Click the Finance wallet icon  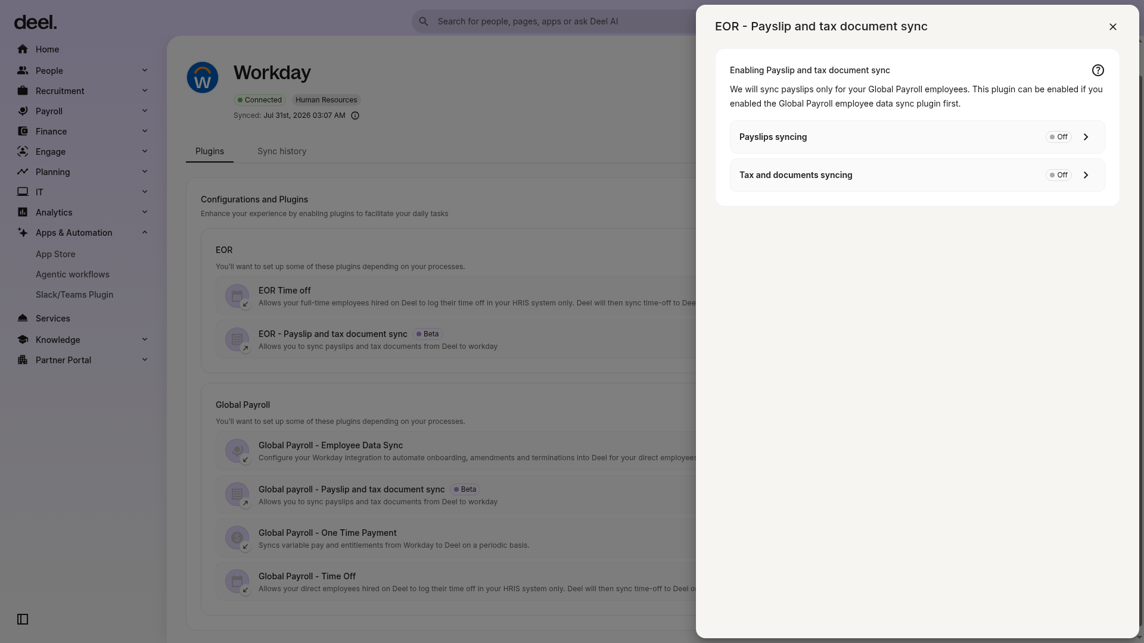click(23, 132)
